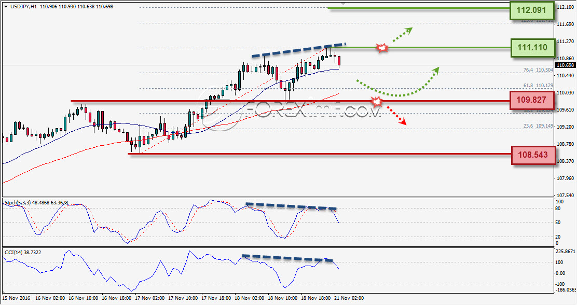The height and width of the screenshot is (305, 577).
Task: Click the 15 Nov 2016 time label
Action: pyautogui.click(x=17, y=298)
